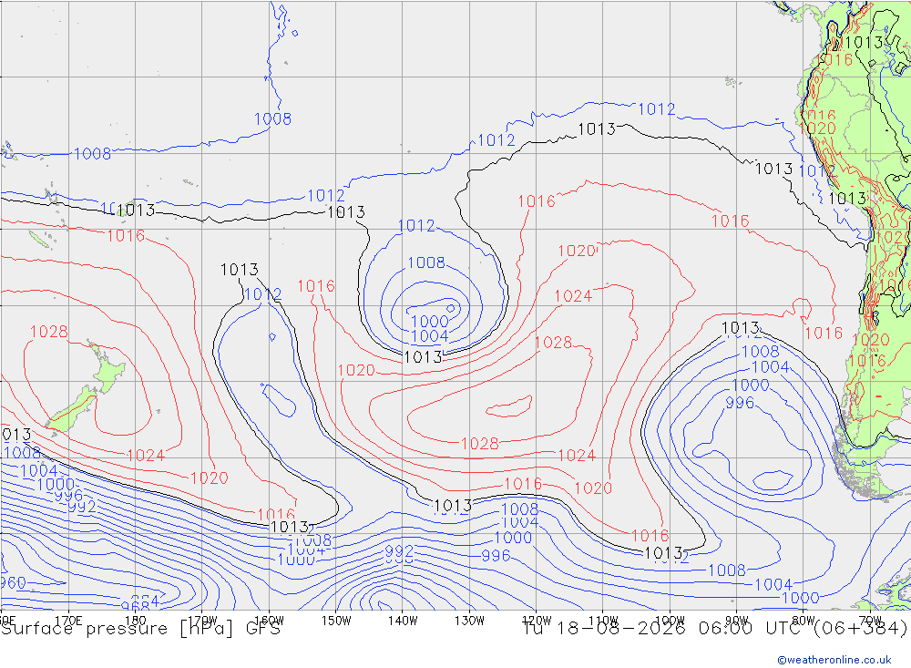Select the 90W longitude axis label
The width and height of the screenshot is (911, 668).
click(x=737, y=621)
